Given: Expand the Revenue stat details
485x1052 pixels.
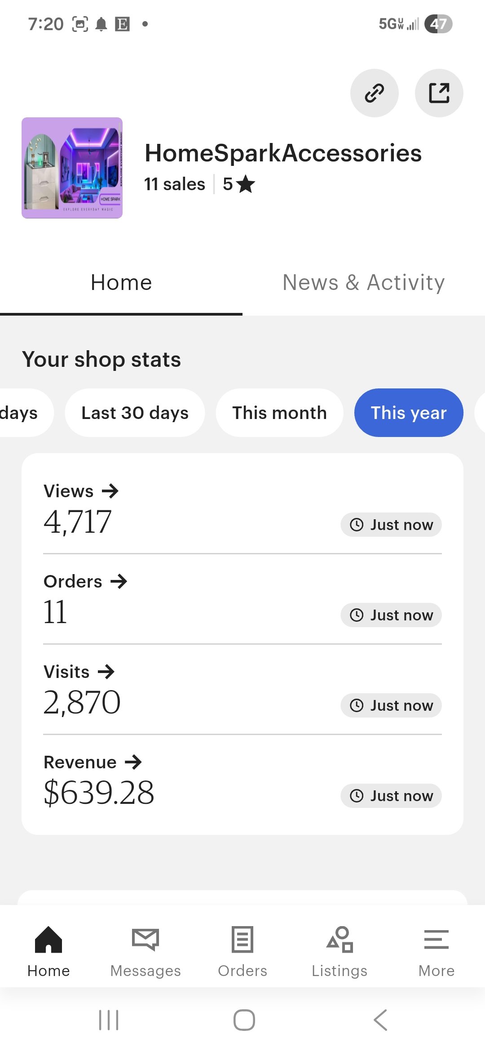Looking at the screenshot, I should pyautogui.click(x=93, y=762).
